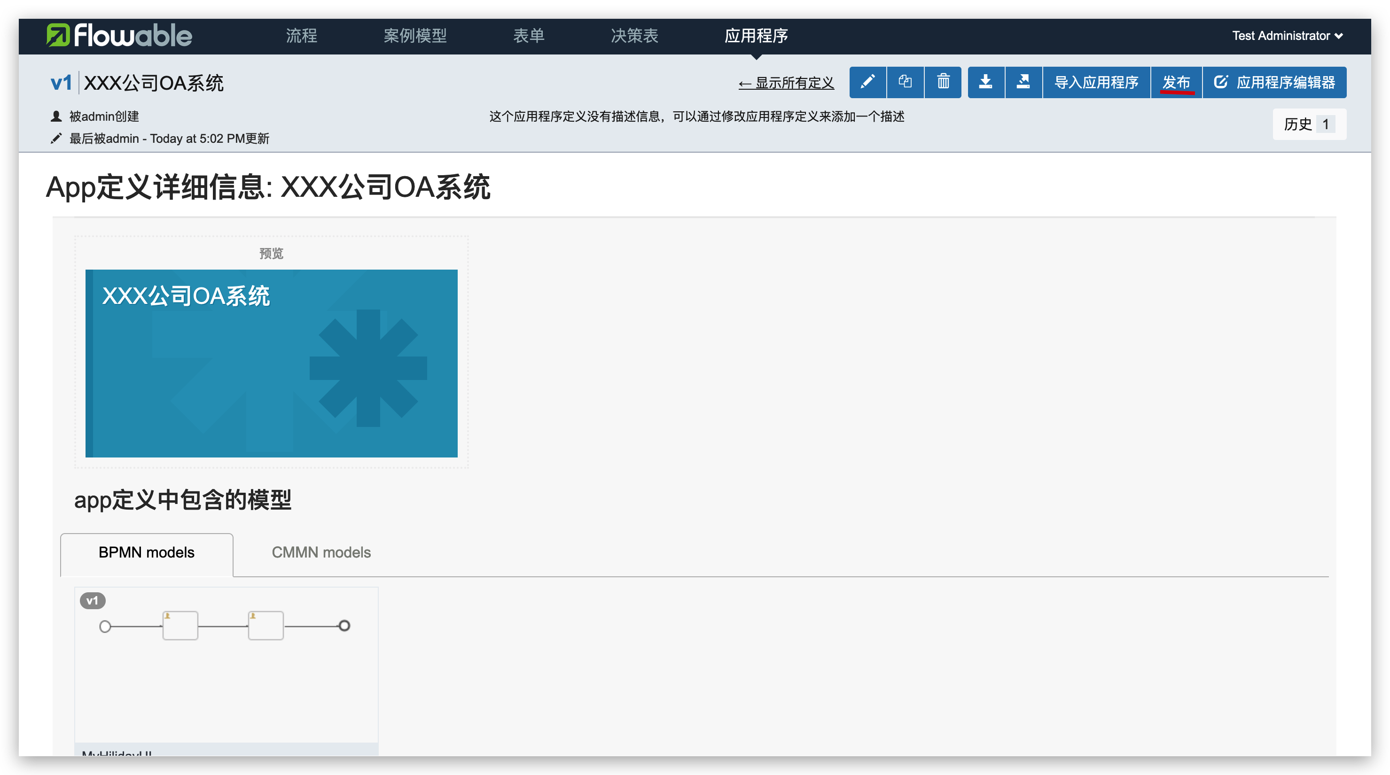Image resolution: width=1390 pixels, height=775 pixels.
Task: Switch to the 案例模型 section
Action: click(415, 36)
